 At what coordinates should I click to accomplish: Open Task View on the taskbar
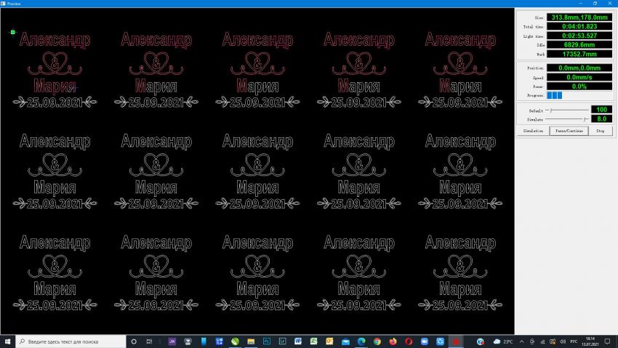coord(150,341)
